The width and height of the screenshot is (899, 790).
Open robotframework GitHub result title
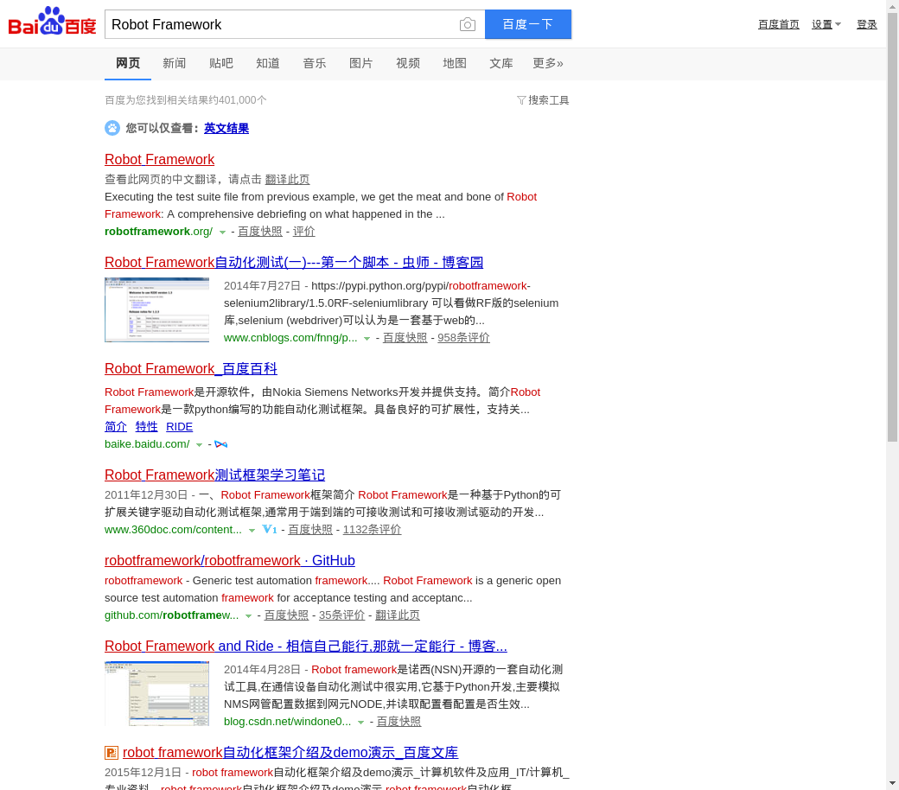(230, 560)
